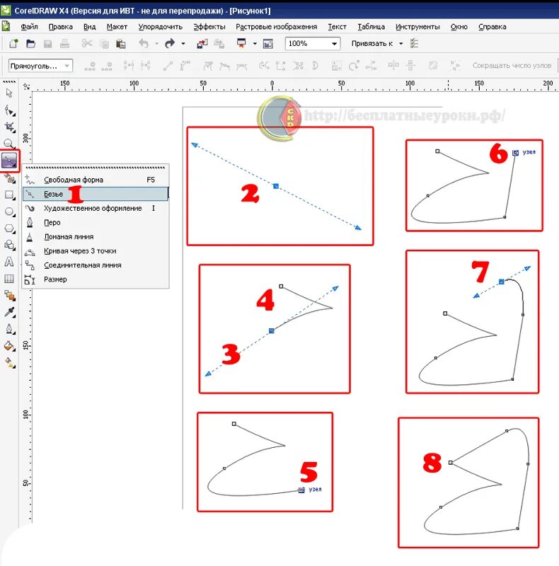Select the Rectangle tool

pyautogui.click(x=9, y=195)
